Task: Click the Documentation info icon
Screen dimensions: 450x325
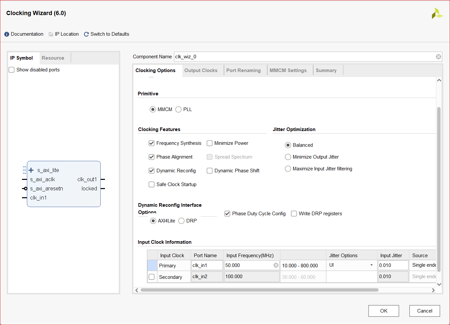Action: (x=7, y=34)
